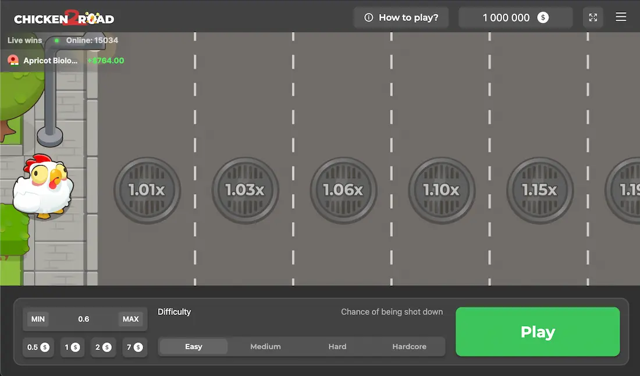Select the Hard difficulty tab

click(x=337, y=346)
